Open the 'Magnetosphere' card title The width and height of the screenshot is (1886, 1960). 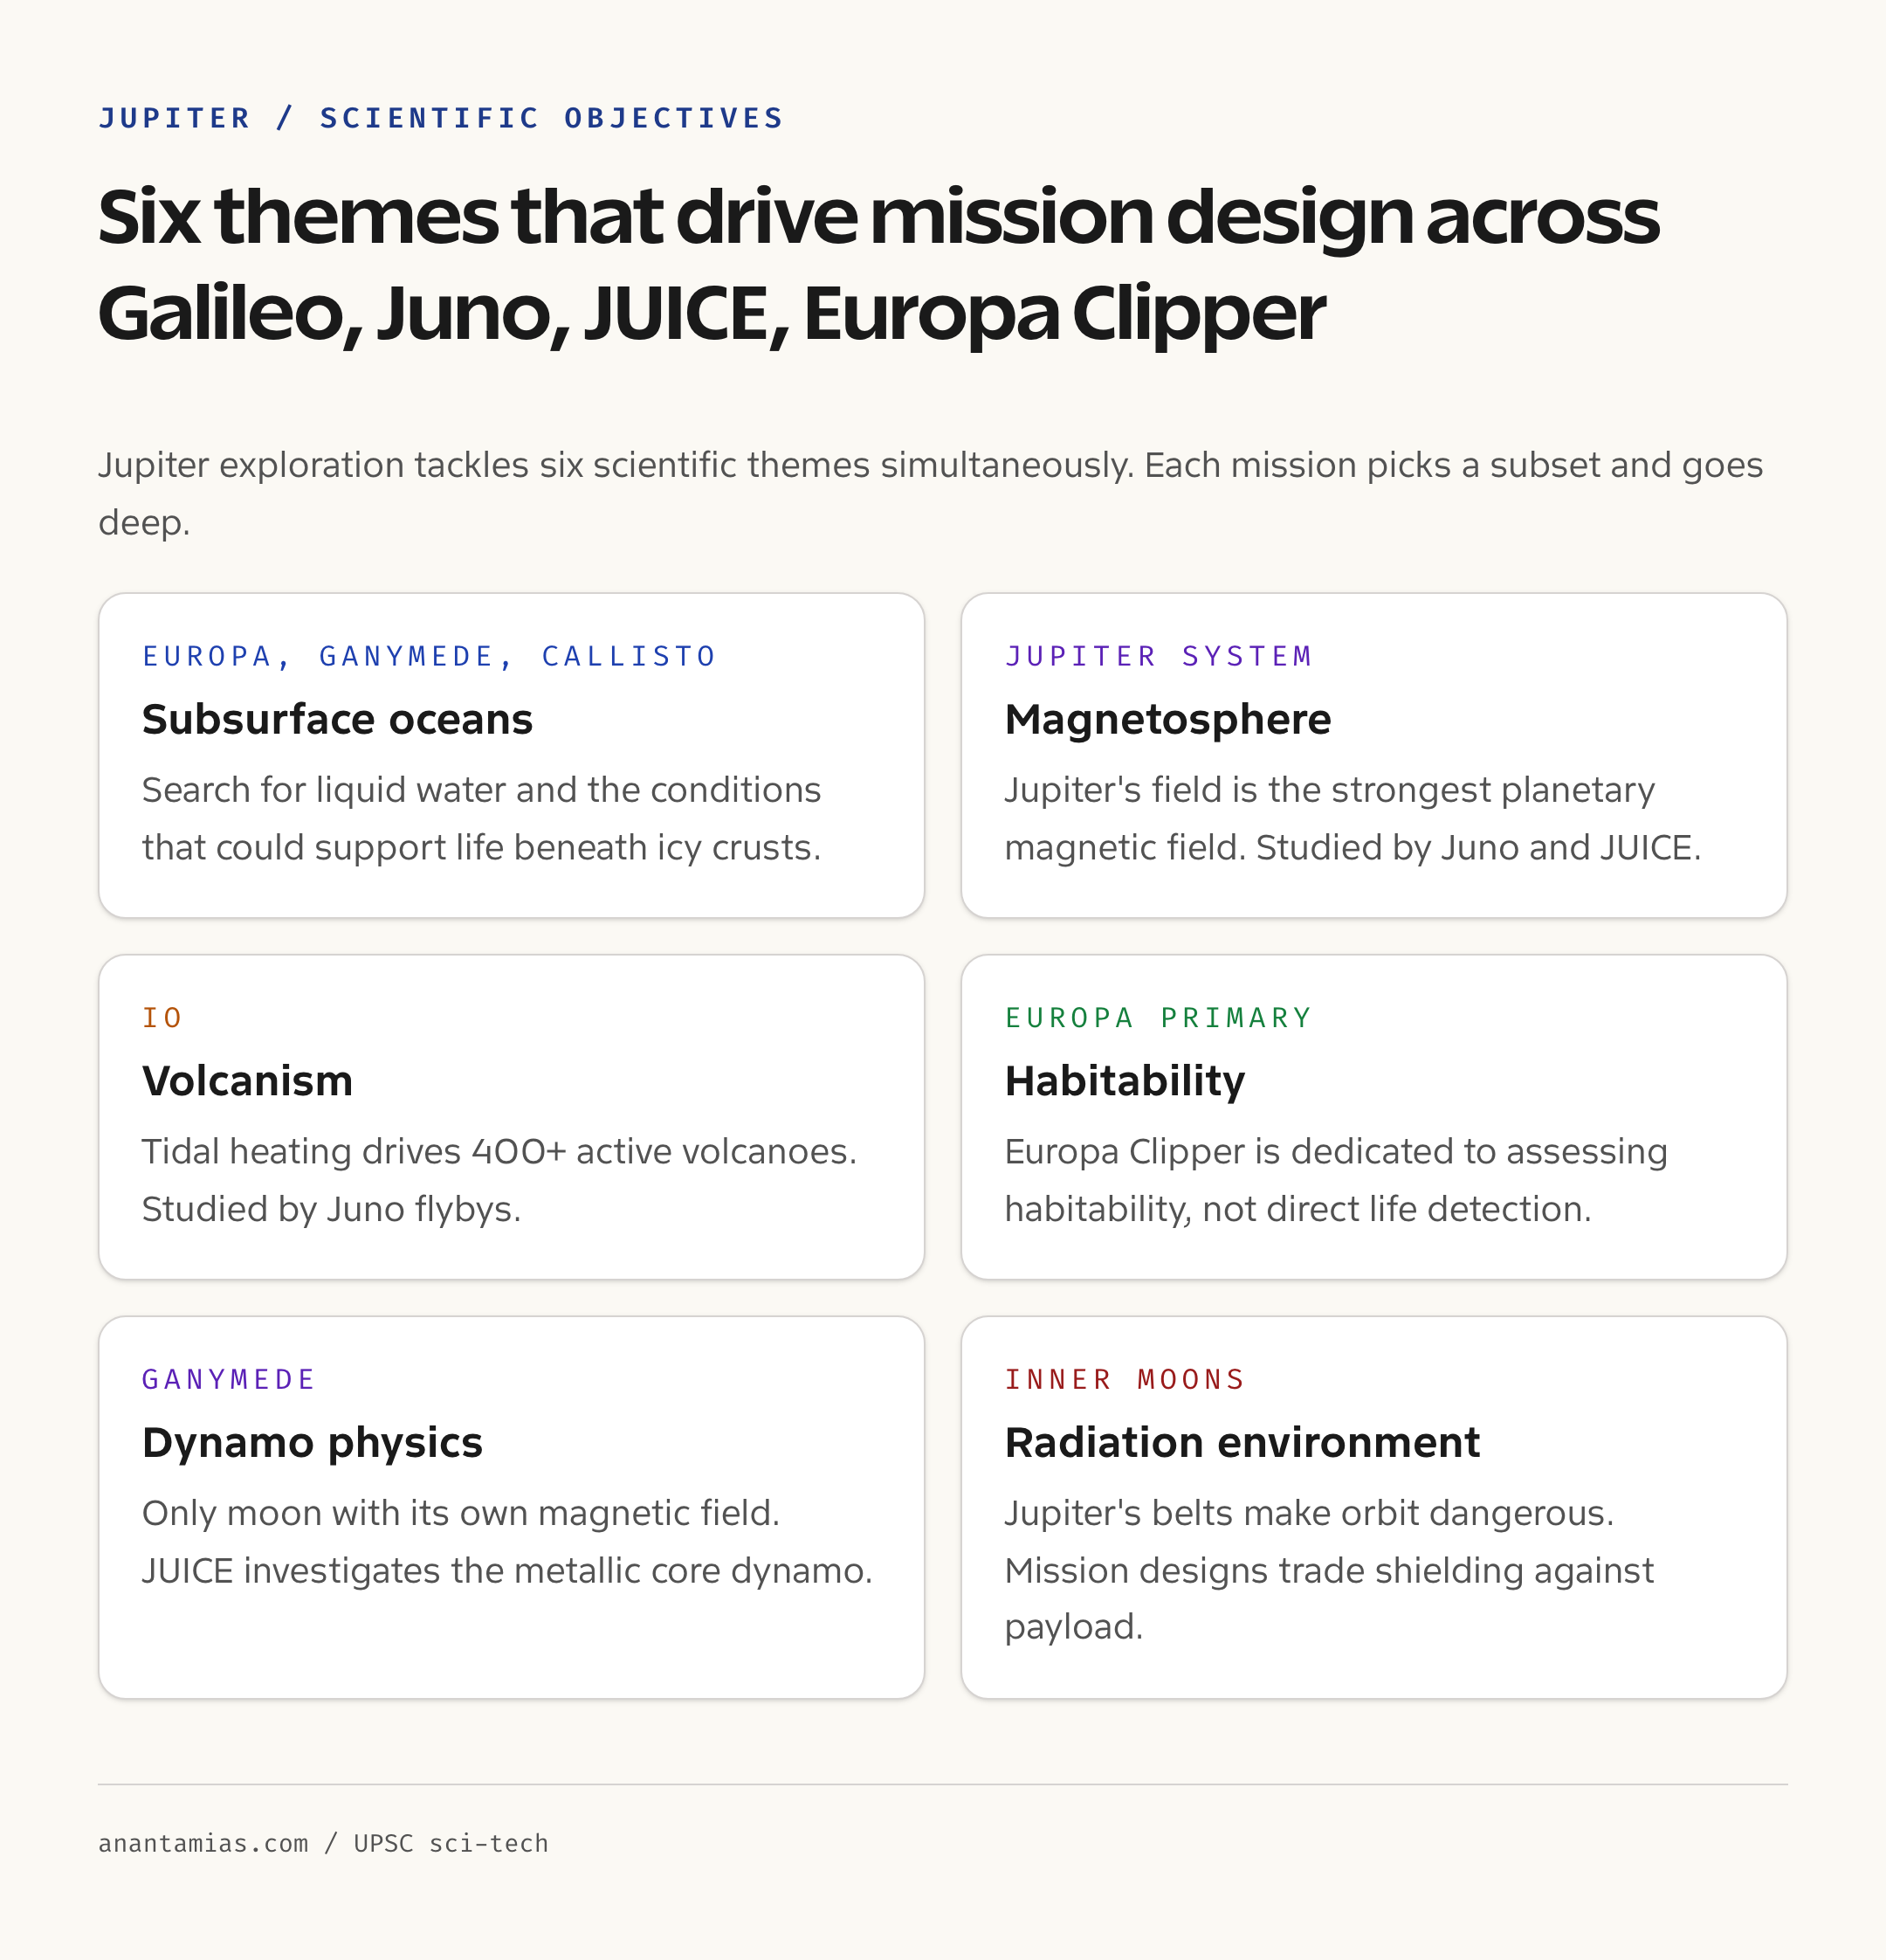pos(1167,719)
